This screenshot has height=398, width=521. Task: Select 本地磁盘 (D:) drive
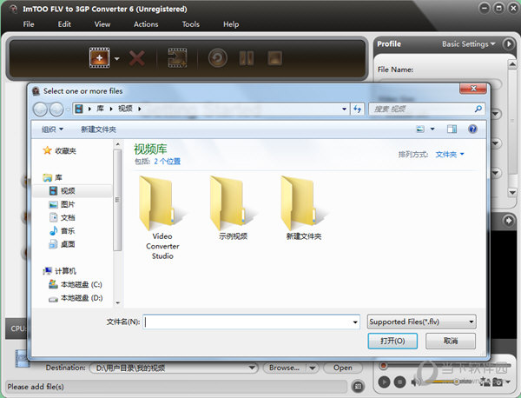tap(76, 298)
